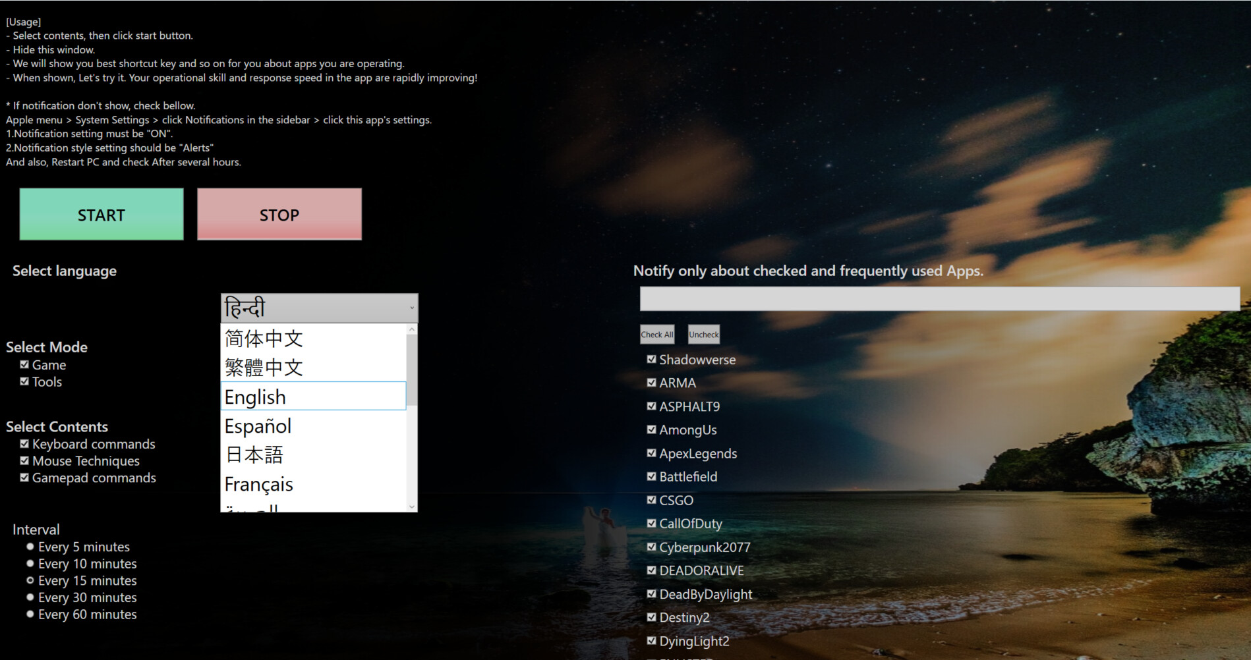Uncheck the Game mode checkbox
This screenshot has height=660, width=1251.
tap(24, 364)
